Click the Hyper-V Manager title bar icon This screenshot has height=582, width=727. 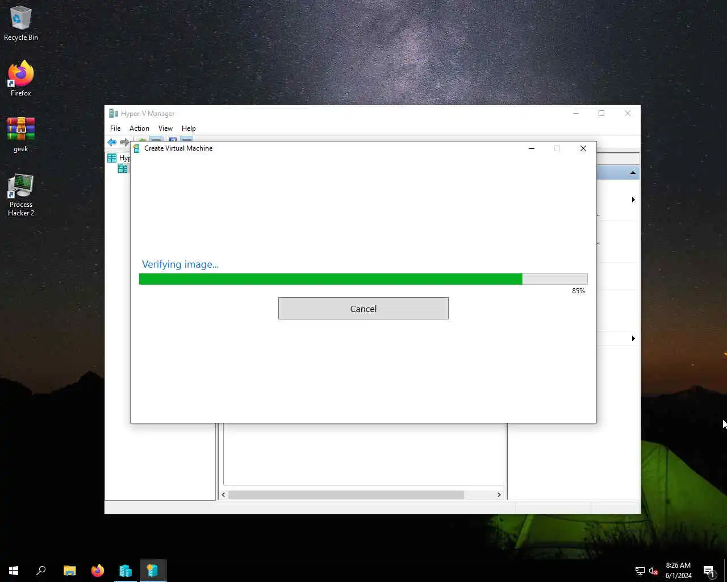point(114,113)
